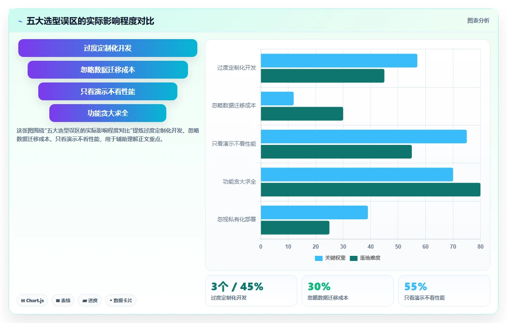
Task: Toggle the 关键权重 legend swatch
Action: [x=319, y=258]
